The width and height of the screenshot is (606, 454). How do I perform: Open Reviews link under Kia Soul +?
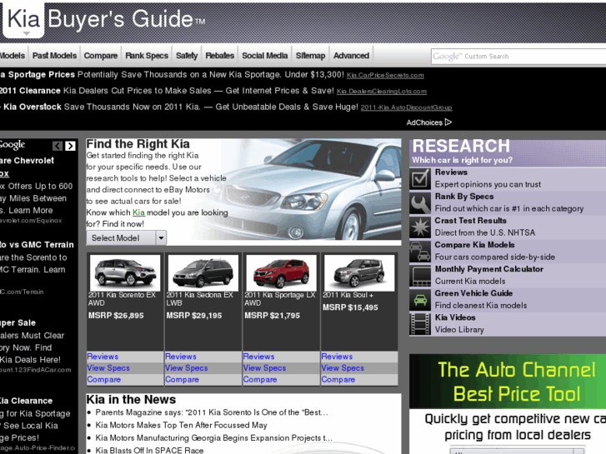pyautogui.click(x=337, y=357)
